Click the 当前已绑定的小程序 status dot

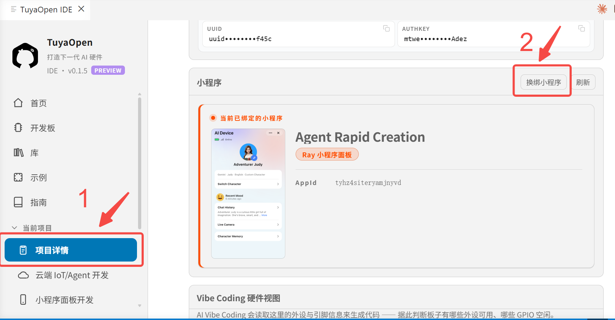tap(213, 118)
